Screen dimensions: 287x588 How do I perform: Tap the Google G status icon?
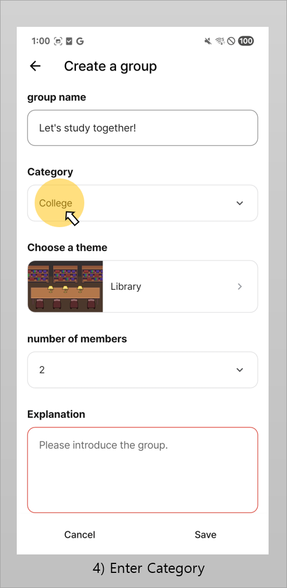tap(80, 41)
